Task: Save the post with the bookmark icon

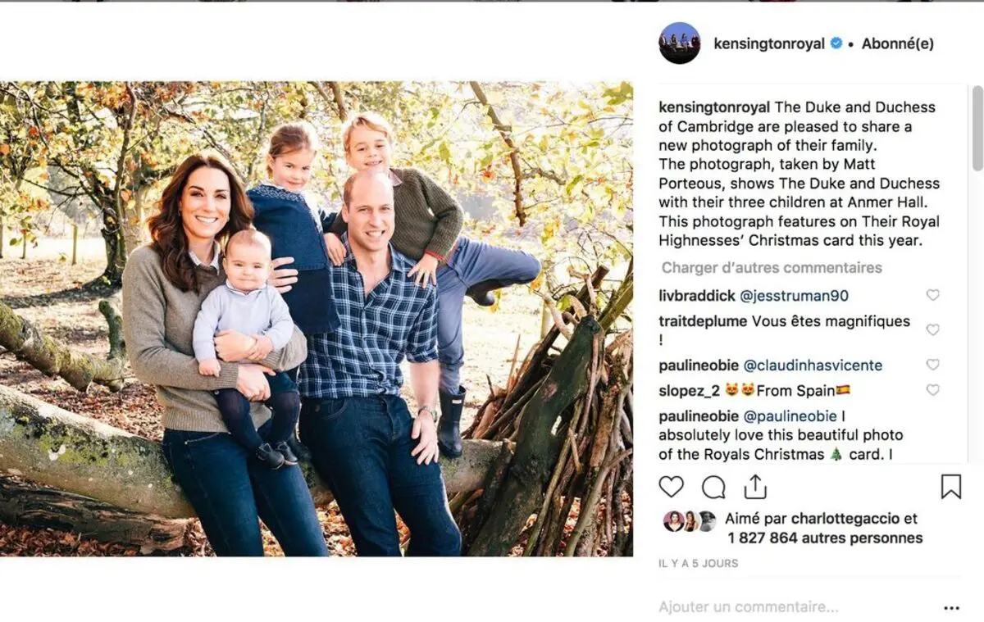Action: point(950,487)
